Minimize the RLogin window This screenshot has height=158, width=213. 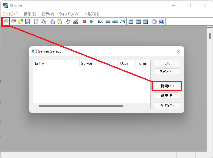click(x=174, y=6)
